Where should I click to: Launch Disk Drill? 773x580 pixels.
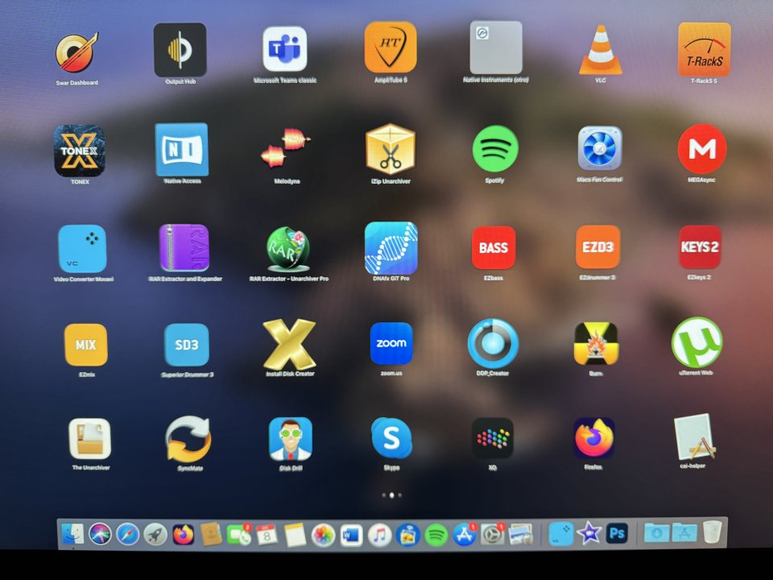click(x=290, y=438)
